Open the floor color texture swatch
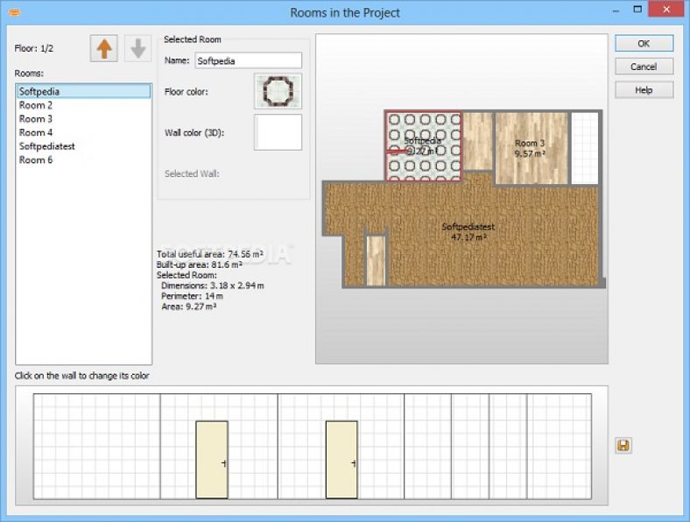690x522 pixels. pyautogui.click(x=278, y=91)
